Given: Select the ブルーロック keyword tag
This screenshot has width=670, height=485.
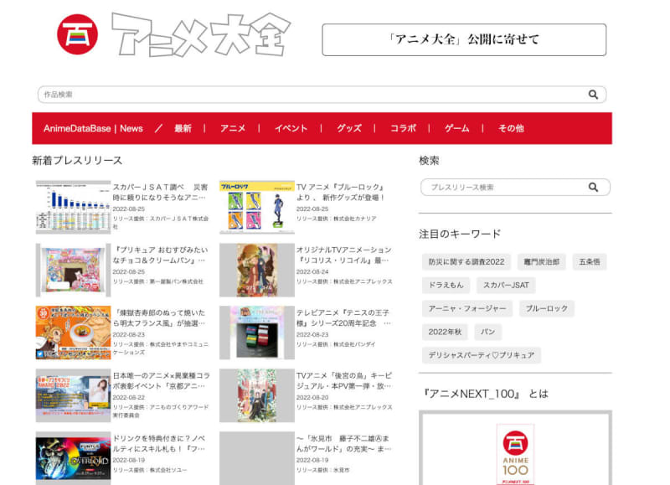Looking at the screenshot, I should pos(547,308).
